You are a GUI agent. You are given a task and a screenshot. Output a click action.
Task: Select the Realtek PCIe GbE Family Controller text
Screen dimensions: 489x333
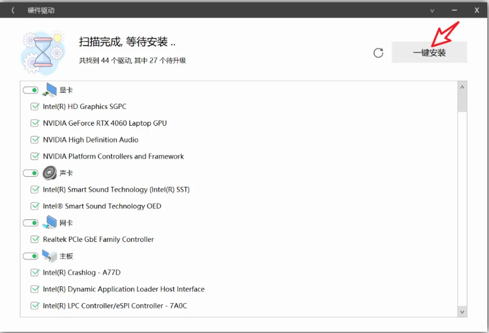[x=98, y=240]
